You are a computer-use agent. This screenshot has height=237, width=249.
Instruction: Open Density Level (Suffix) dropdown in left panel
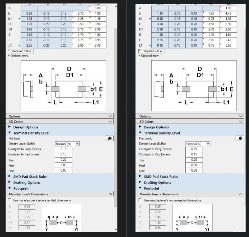[x=77, y=144]
